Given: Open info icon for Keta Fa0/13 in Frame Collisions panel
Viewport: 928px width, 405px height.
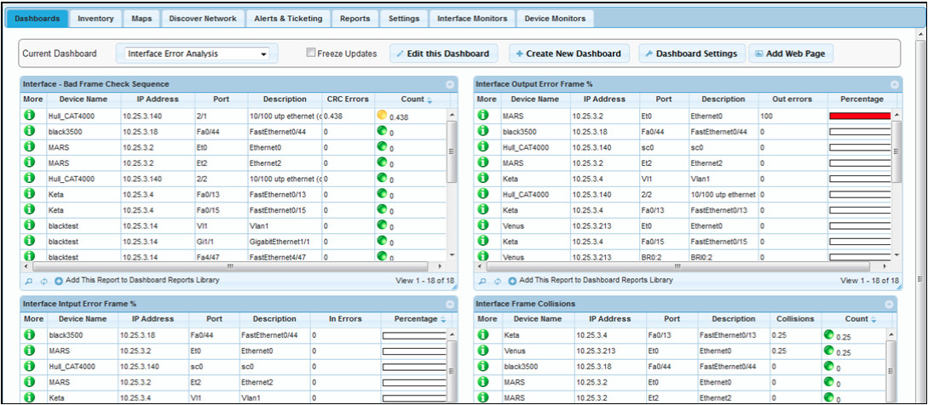Looking at the screenshot, I should click(483, 334).
